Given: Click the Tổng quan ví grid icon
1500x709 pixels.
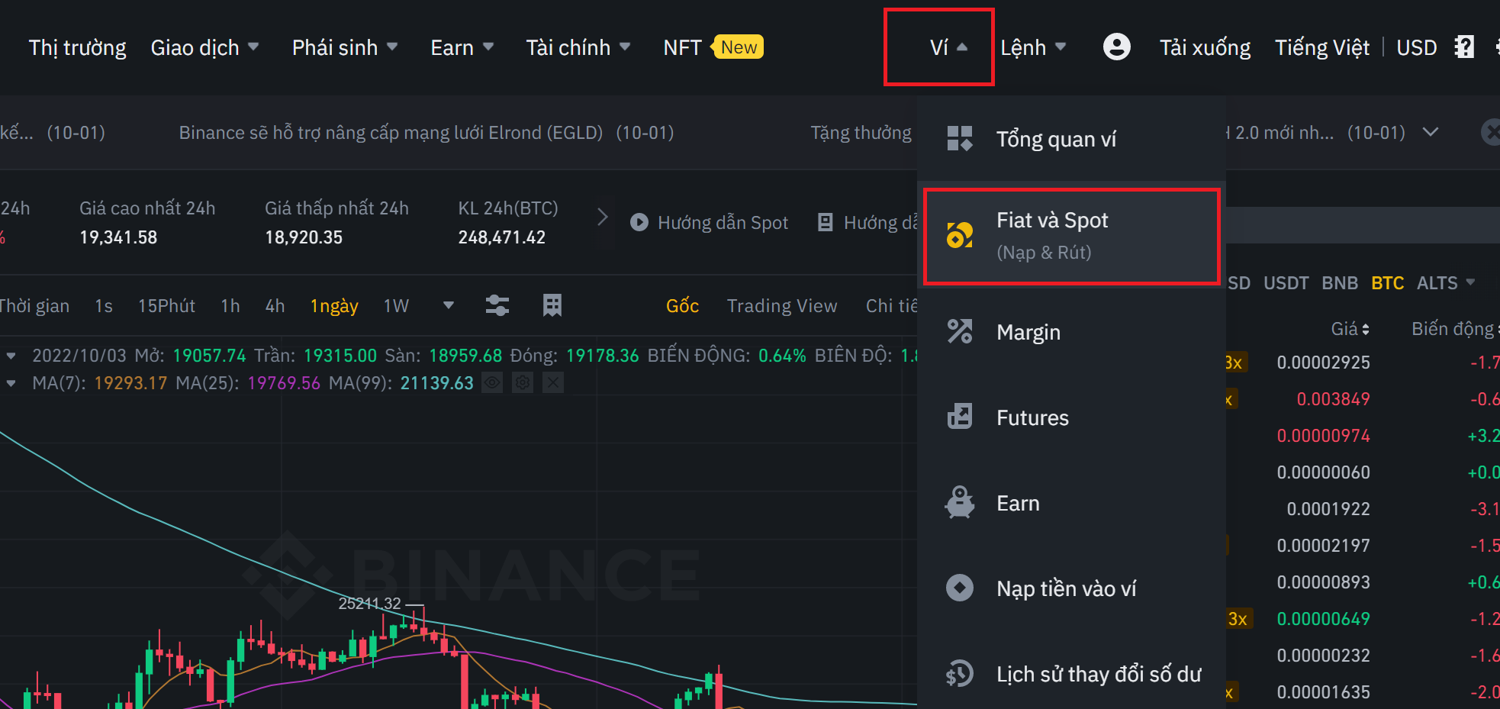Looking at the screenshot, I should pos(960,138).
